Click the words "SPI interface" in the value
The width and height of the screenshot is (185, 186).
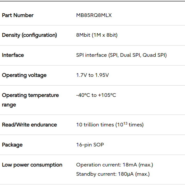pyautogui.click(x=91, y=55)
